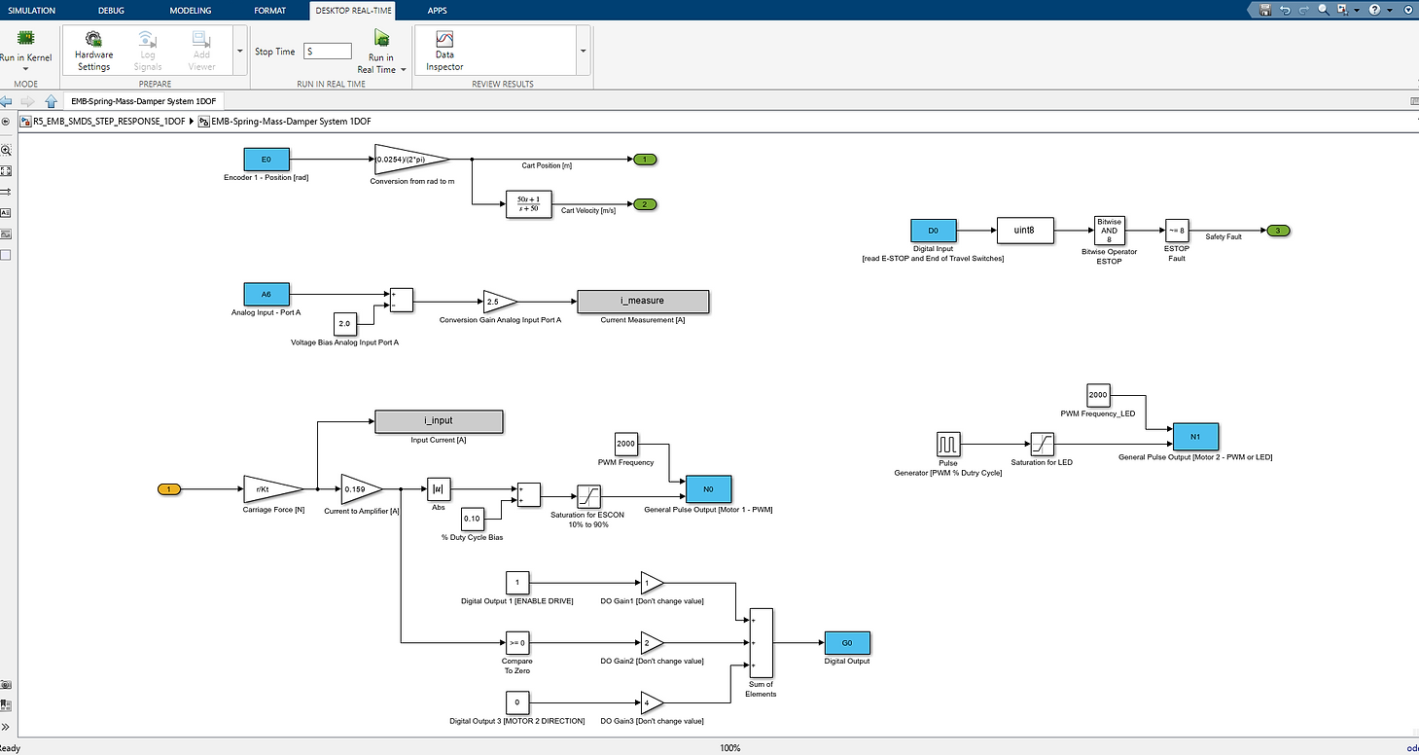The width and height of the screenshot is (1419, 755).
Task: Switch to the MODELING ribbon tab
Action: [191, 10]
